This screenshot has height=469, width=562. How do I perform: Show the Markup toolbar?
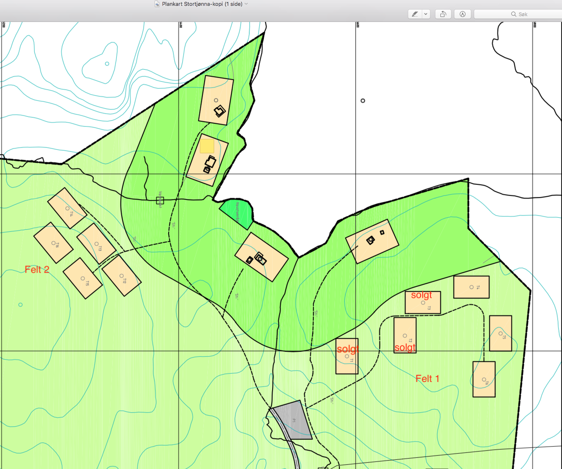click(x=462, y=14)
